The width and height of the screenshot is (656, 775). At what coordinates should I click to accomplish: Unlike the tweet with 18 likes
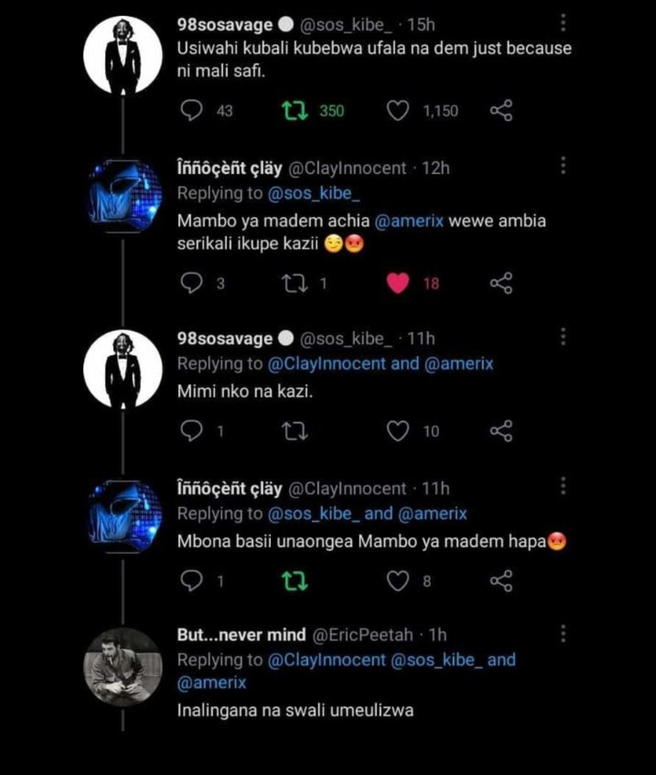pyautogui.click(x=398, y=283)
